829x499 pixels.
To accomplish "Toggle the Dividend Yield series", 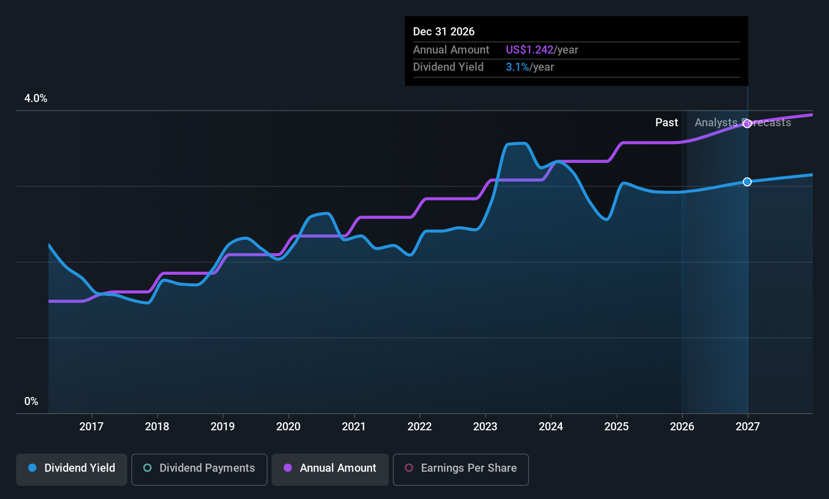I will 72,469.
